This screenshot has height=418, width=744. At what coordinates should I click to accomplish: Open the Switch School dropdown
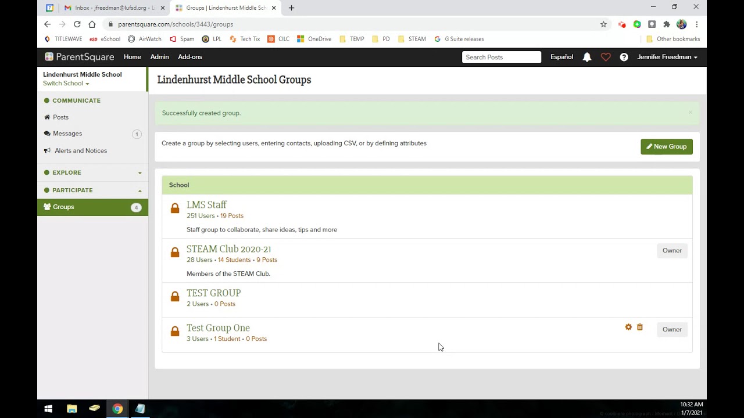66,84
